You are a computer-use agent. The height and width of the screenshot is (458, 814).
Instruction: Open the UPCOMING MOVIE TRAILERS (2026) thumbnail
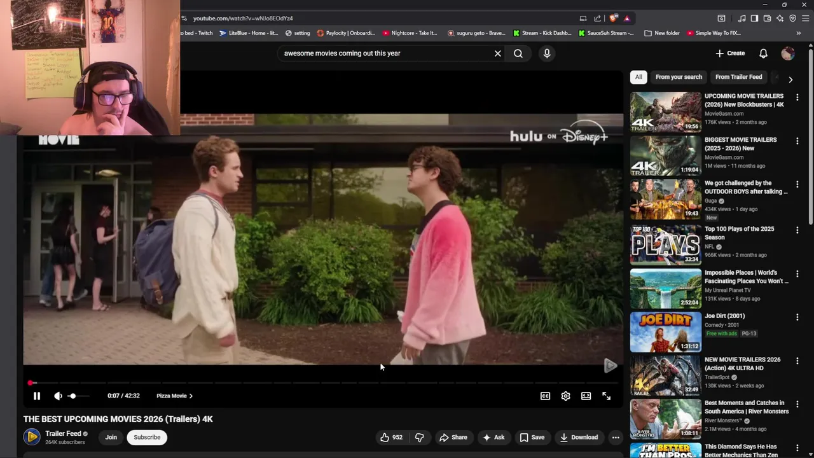[x=665, y=112]
